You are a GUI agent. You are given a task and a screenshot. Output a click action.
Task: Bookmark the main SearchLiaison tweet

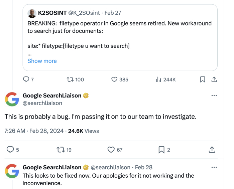point(161,150)
